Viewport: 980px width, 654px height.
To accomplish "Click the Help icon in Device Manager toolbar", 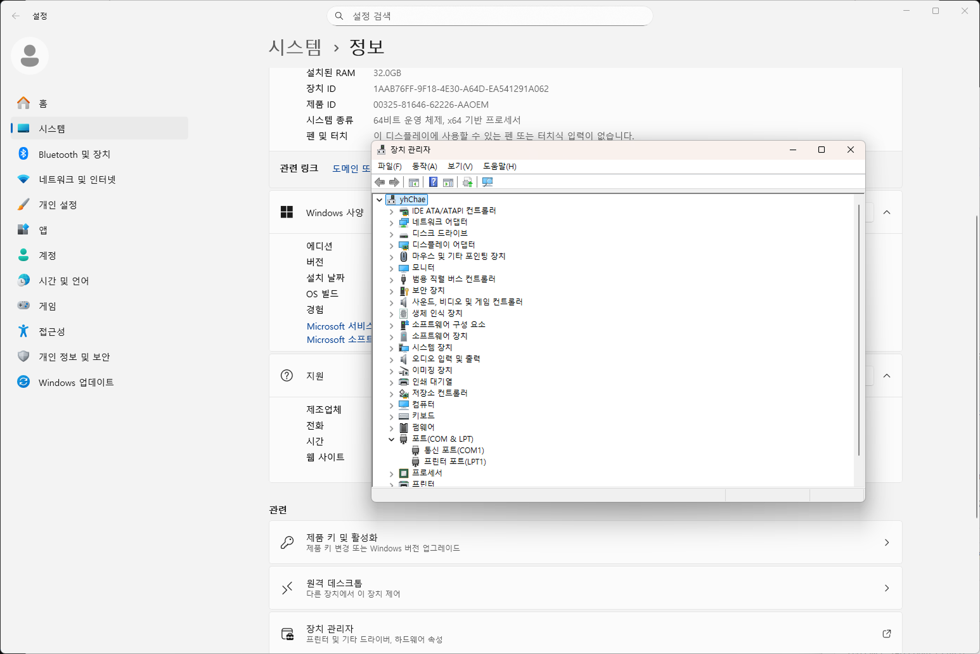I will [433, 183].
